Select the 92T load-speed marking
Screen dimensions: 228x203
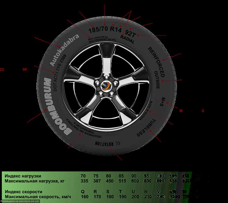pos(130,34)
